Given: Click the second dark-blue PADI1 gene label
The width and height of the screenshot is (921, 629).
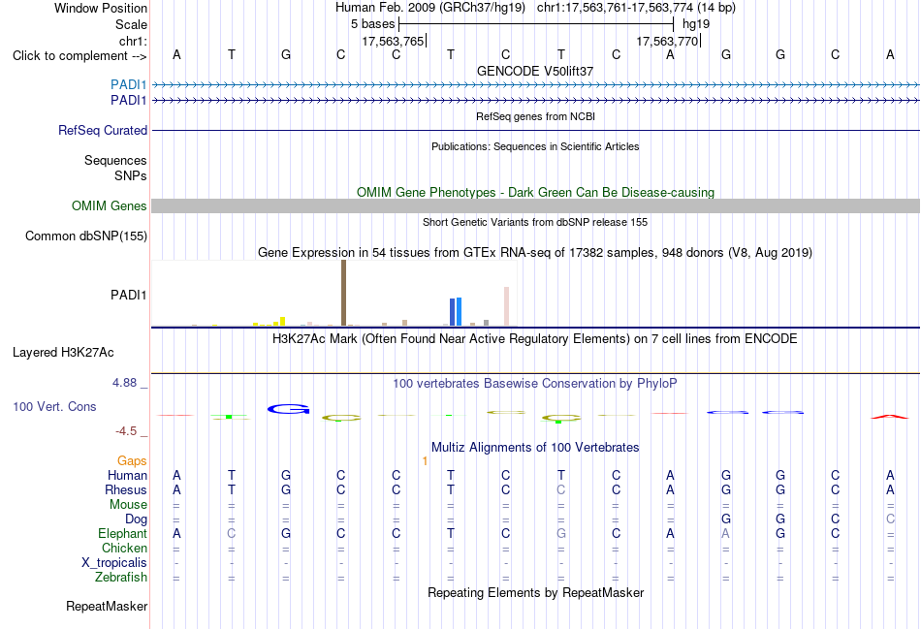Looking at the screenshot, I should pos(129,101).
